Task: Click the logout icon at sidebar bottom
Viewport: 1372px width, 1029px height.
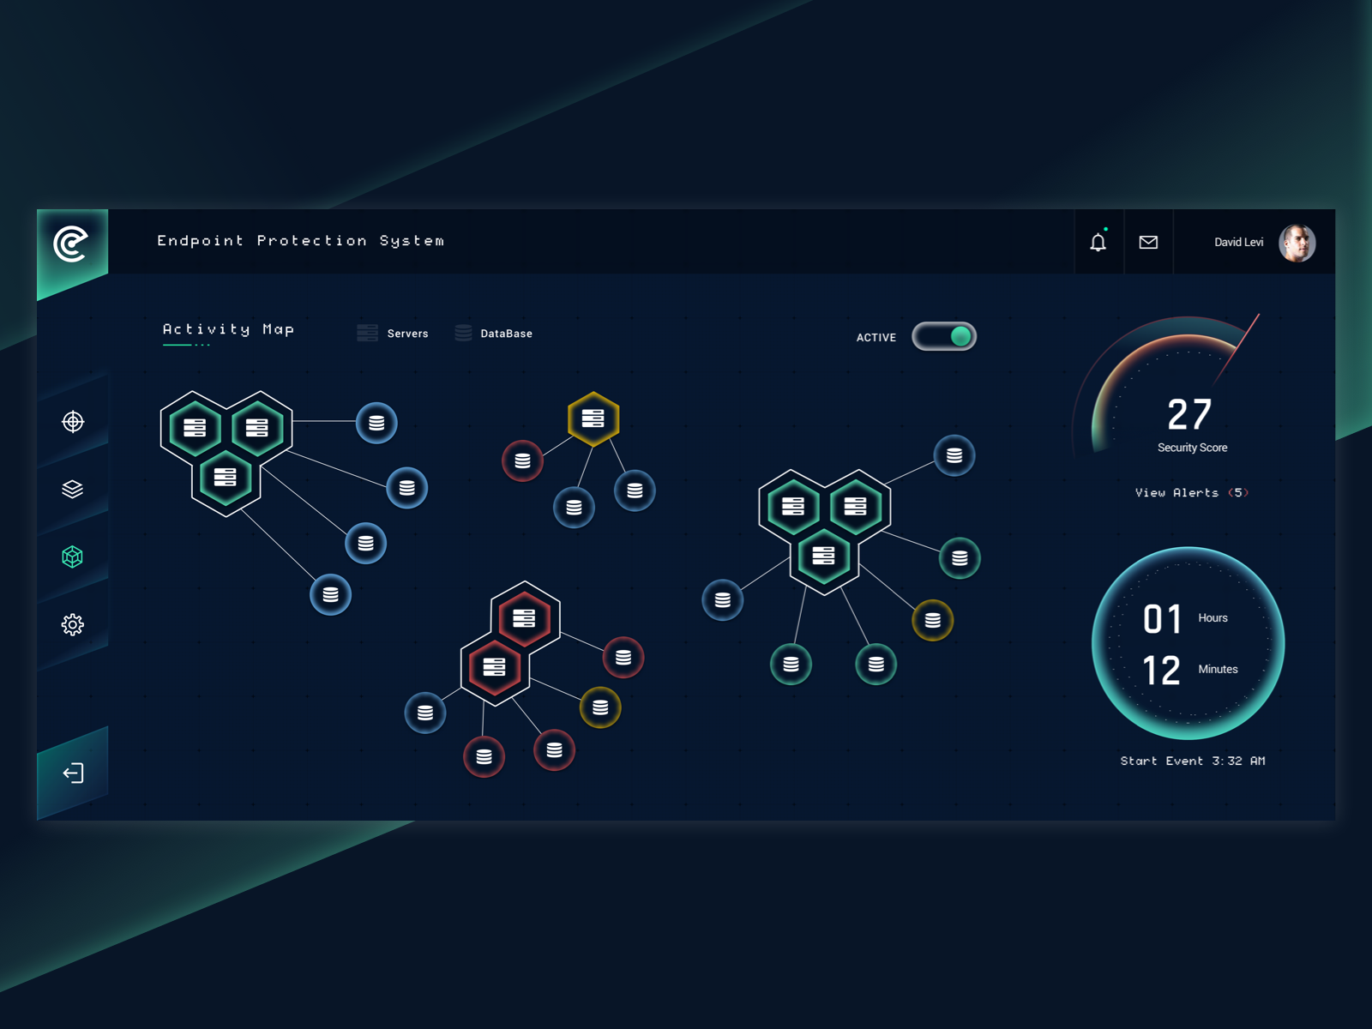Action: pos(75,770)
